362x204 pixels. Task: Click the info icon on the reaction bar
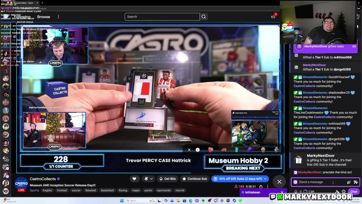click(x=198, y=150)
